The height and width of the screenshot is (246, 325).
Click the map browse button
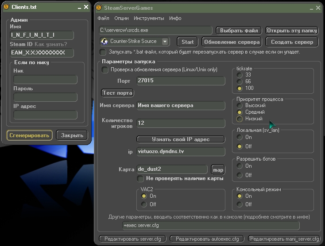click(218, 170)
